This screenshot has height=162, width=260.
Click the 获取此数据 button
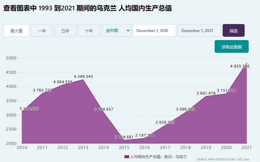pos(231,47)
